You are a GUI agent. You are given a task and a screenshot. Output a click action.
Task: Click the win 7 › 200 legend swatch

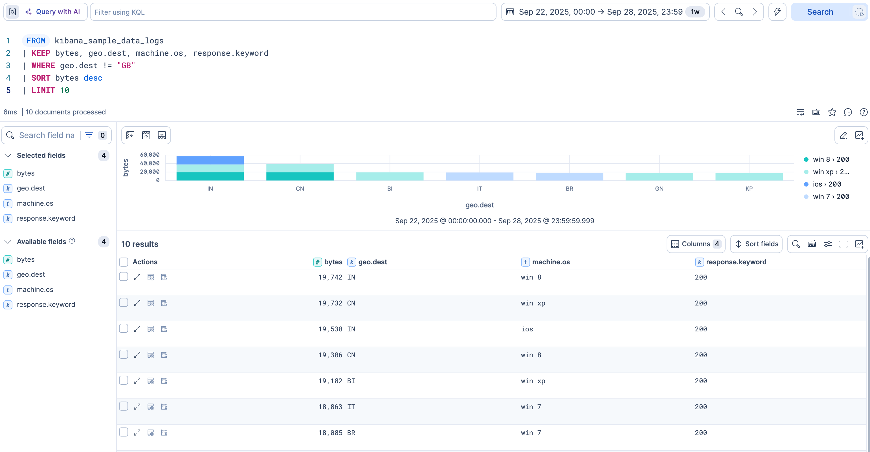806,197
